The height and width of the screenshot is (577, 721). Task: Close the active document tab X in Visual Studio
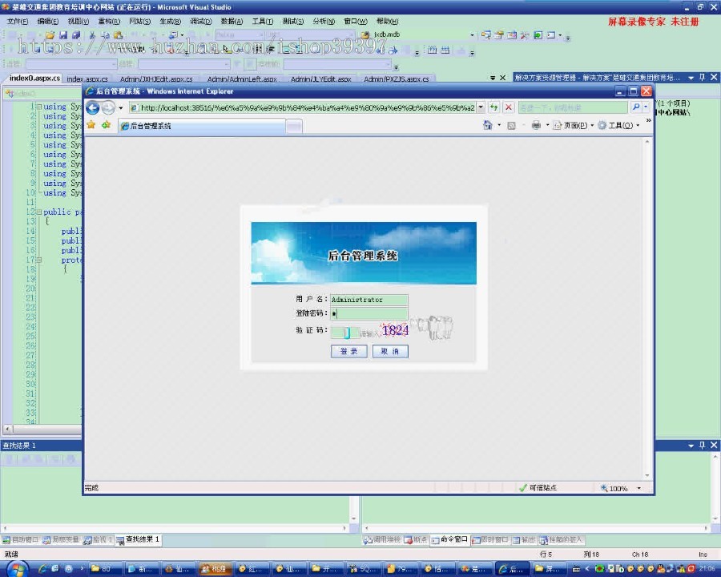(x=502, y=78)
